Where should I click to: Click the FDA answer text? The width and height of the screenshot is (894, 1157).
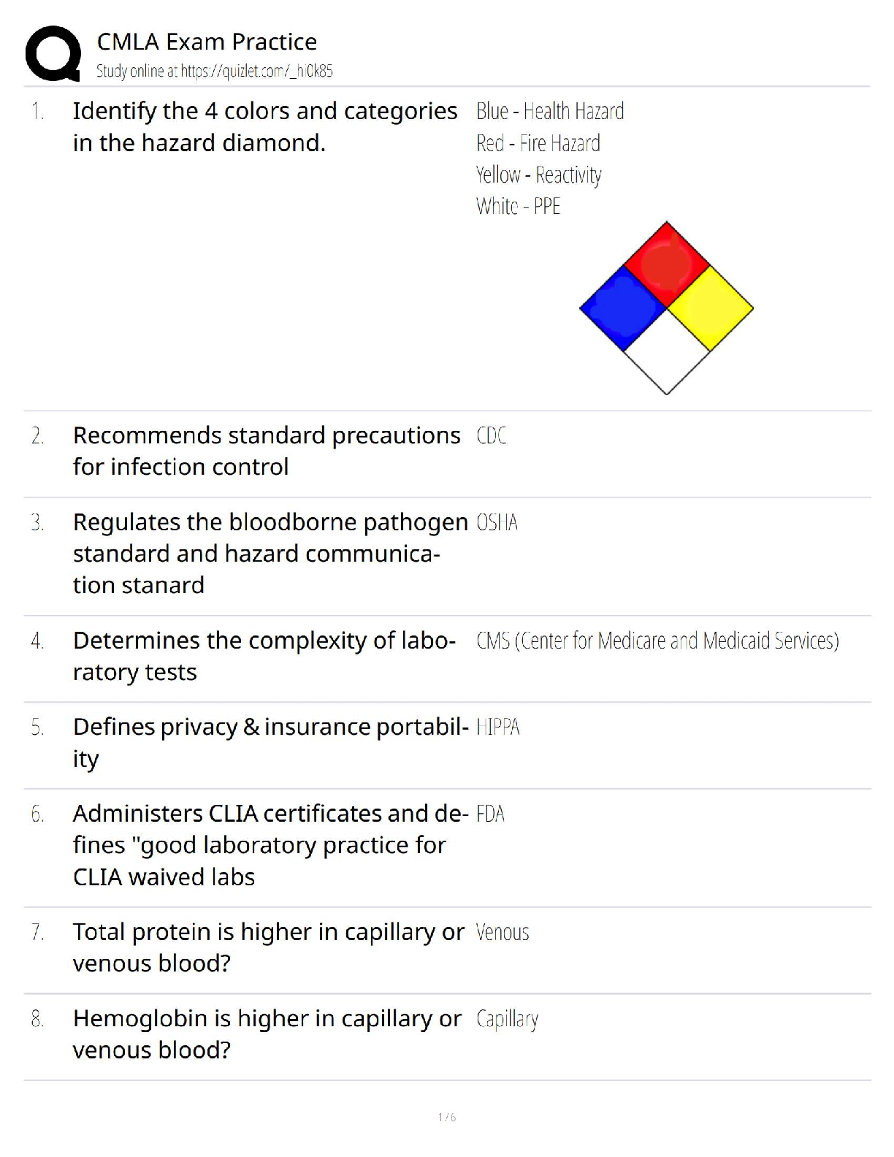[490, 814]
